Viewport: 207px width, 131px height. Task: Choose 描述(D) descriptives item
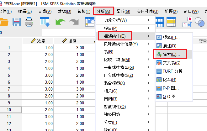pos(174,46)
